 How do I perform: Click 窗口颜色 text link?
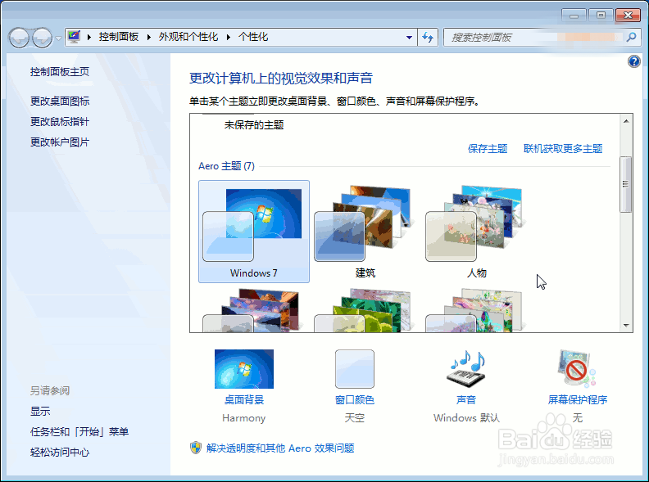coord(355,399)
